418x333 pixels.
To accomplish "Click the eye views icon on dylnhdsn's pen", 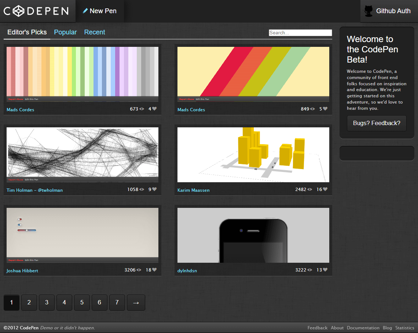I will (310, 270).
